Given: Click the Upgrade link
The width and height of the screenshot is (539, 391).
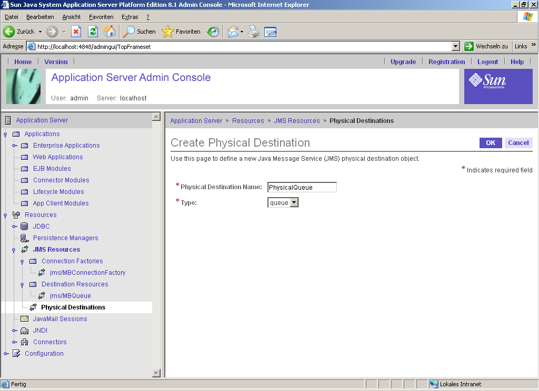Looking at the screenshot, I should tap(403, 62).
